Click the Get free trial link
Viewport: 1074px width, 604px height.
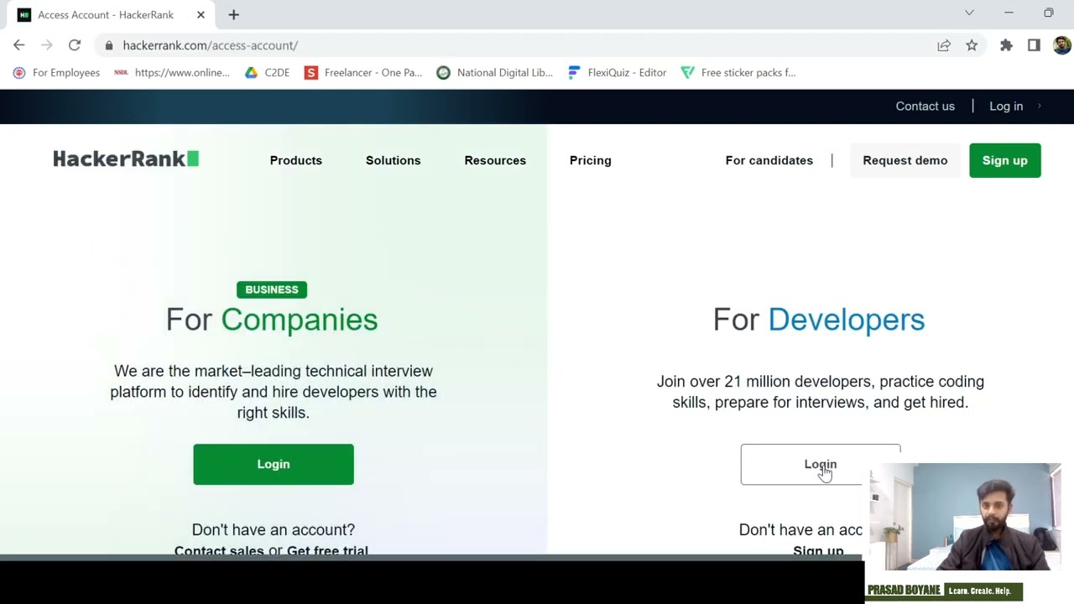(x=327, y=550)
